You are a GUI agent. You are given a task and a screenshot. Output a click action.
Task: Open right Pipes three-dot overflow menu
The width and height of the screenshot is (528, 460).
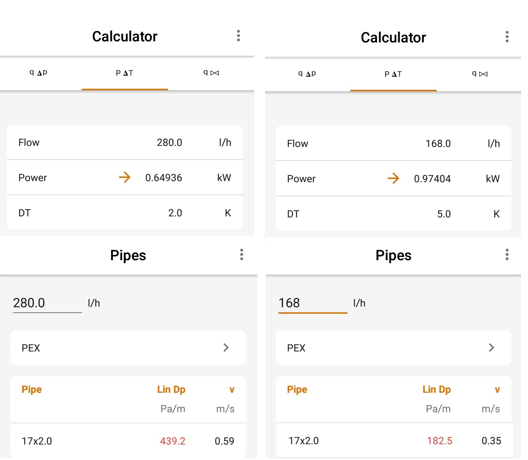coord(507,254)
